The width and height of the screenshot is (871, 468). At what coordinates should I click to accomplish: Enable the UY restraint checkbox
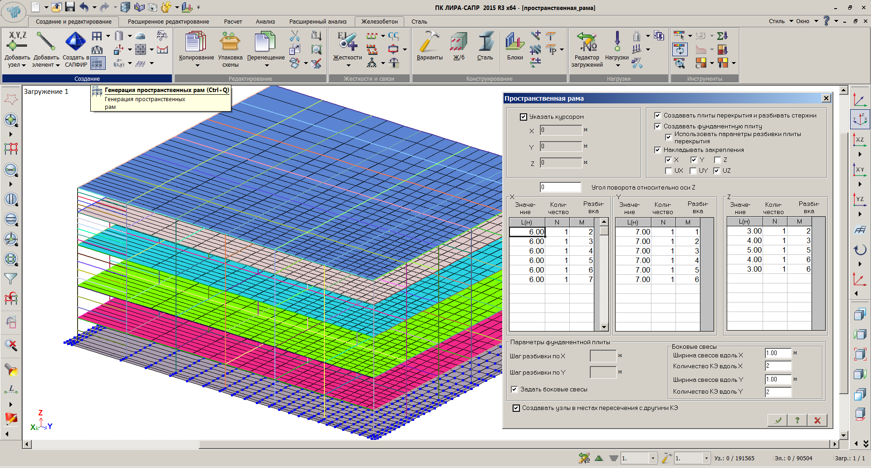pyautogui.click(x=693, y=171)
